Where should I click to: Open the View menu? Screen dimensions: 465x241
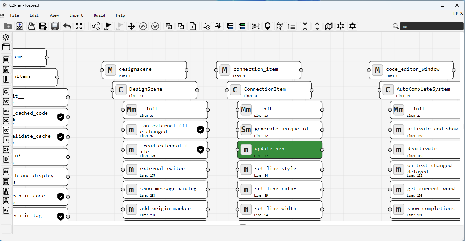point(54,15)
